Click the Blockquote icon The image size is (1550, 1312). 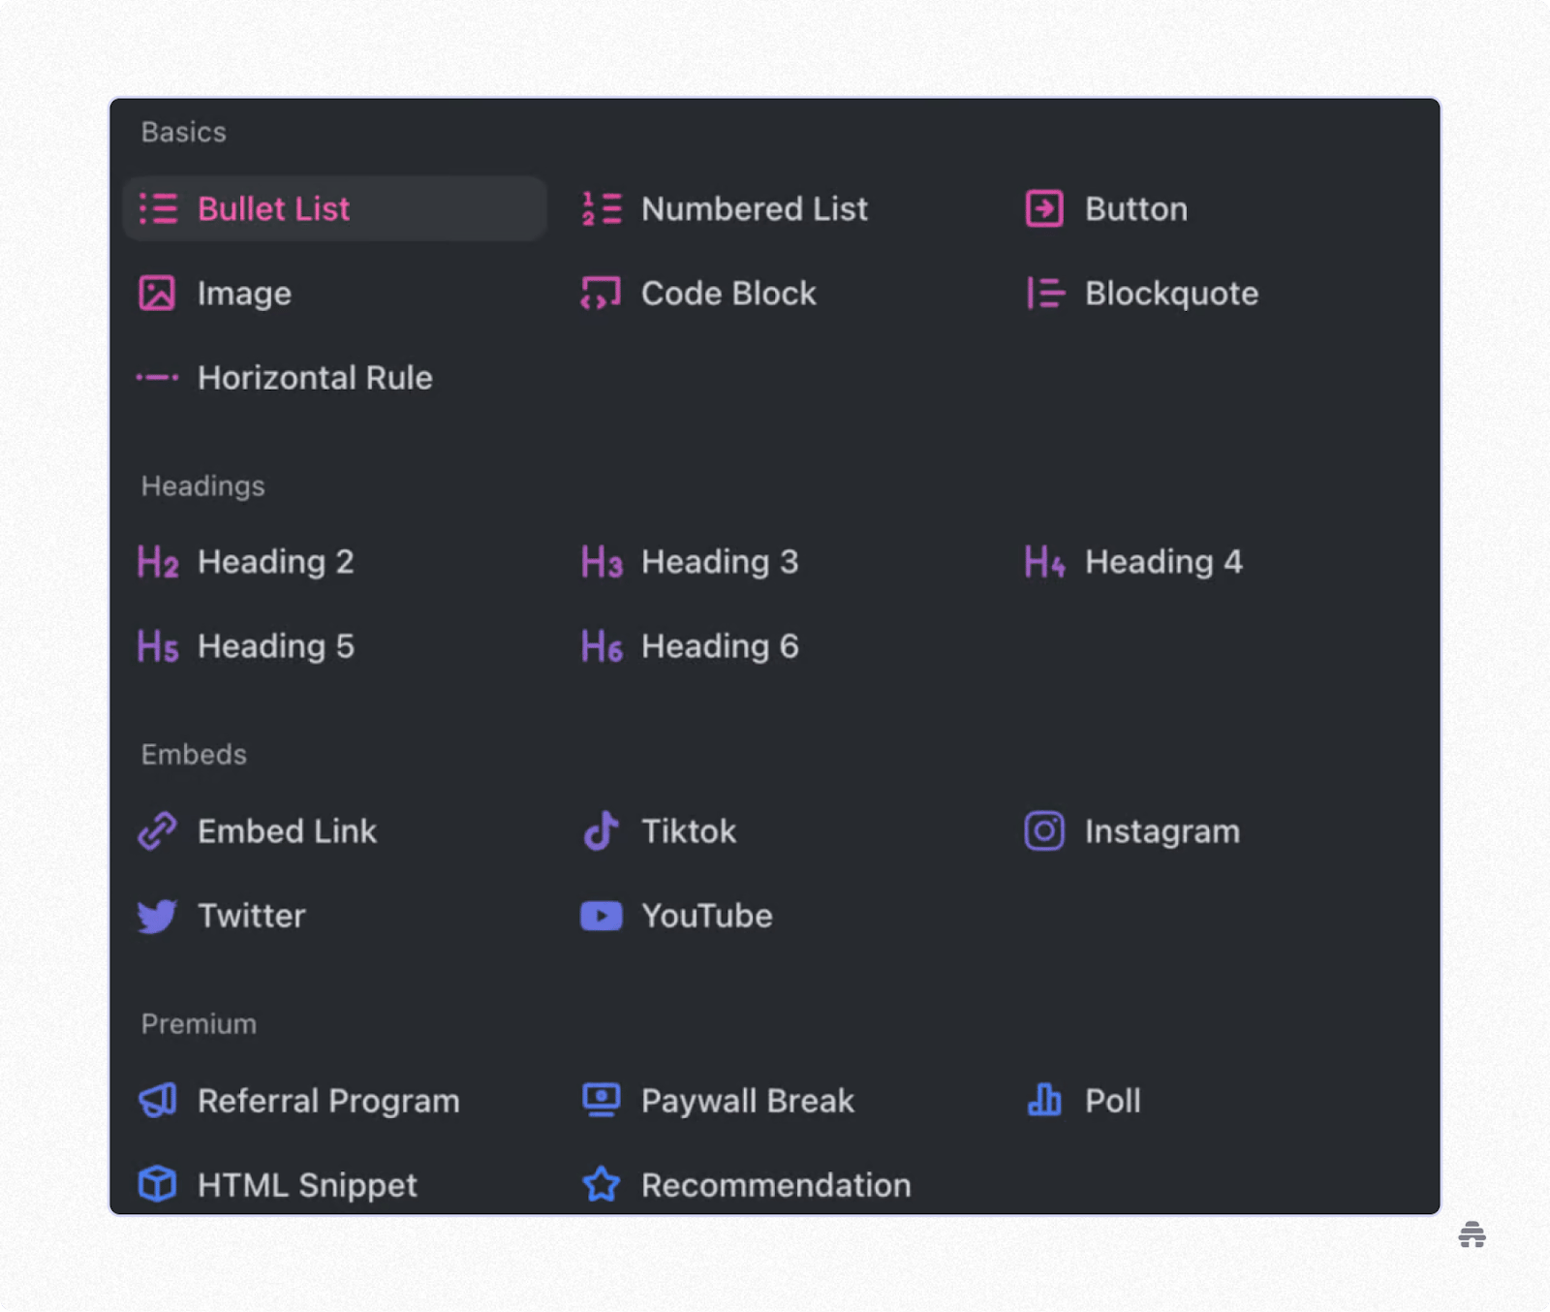pyautogui.click(x=1045, y=293)
